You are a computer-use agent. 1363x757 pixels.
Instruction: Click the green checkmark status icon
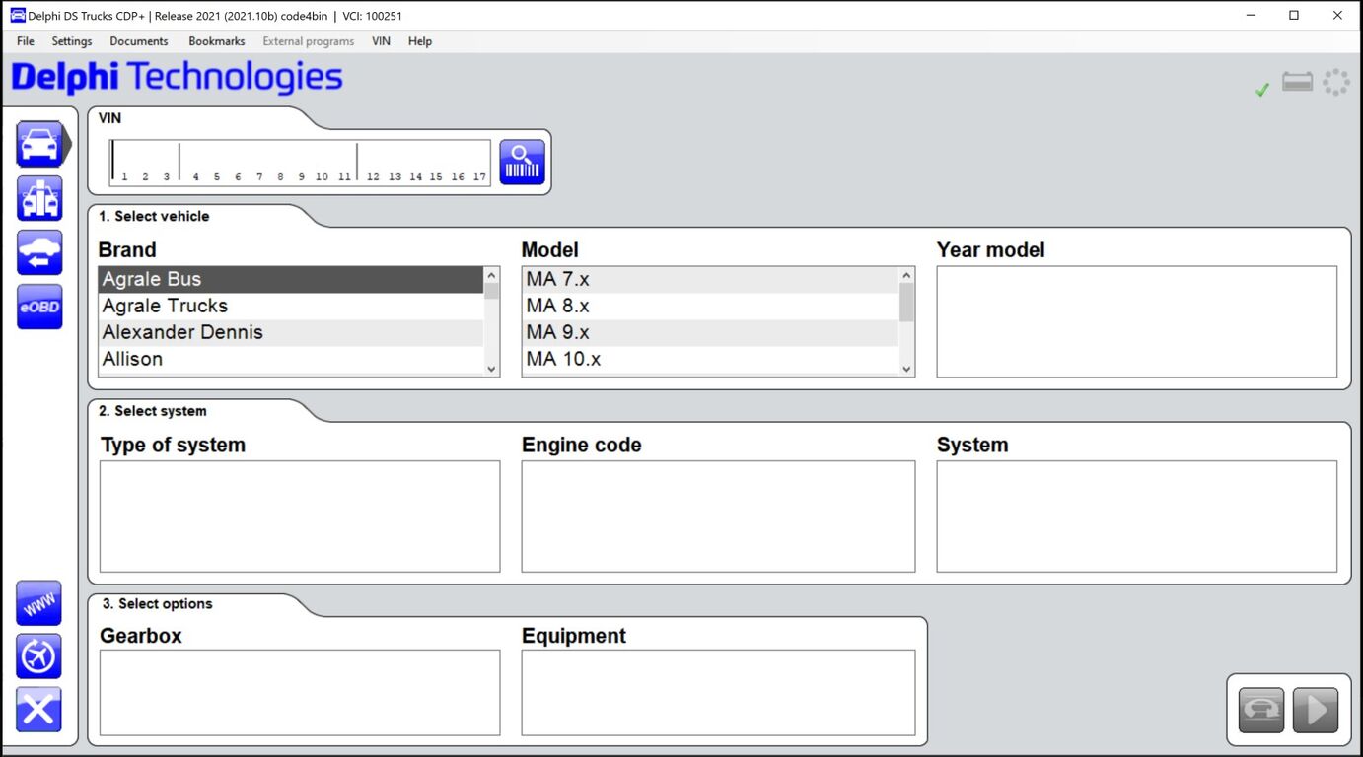(1261, 90)
